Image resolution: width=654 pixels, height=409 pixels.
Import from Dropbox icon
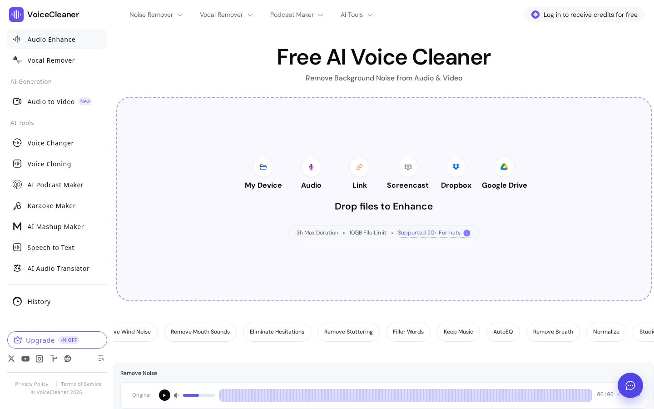pos(456,167)
